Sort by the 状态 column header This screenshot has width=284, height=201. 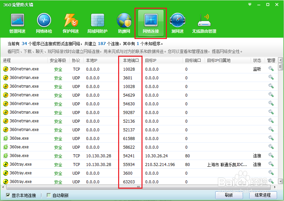[x=258, y=60]
